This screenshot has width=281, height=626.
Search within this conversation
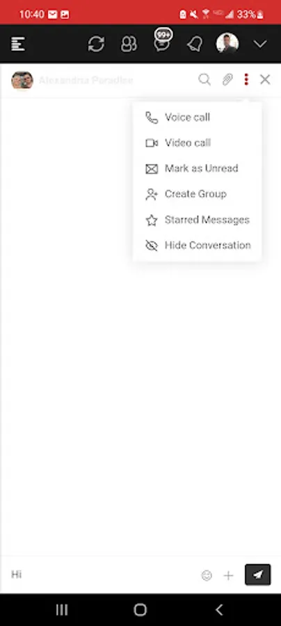(x=204, y=80)
